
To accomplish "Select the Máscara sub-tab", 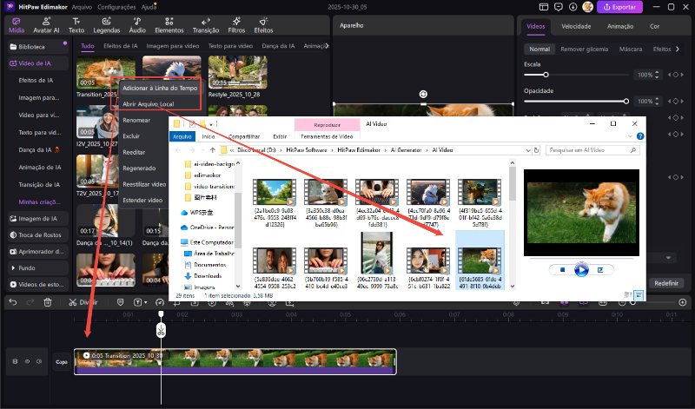I will (x=631, y=49).
